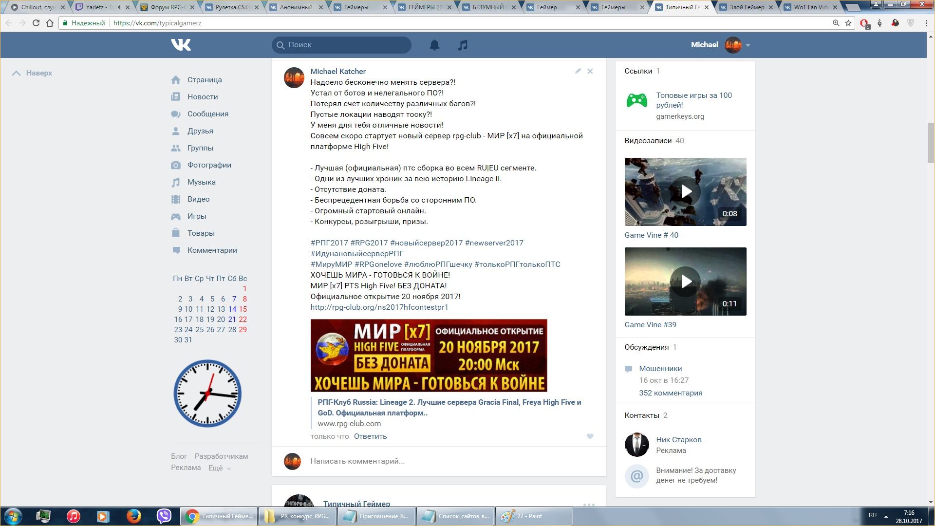935x526 pixels.
Task: Click the Группы people icon
Action: point(176,148)
